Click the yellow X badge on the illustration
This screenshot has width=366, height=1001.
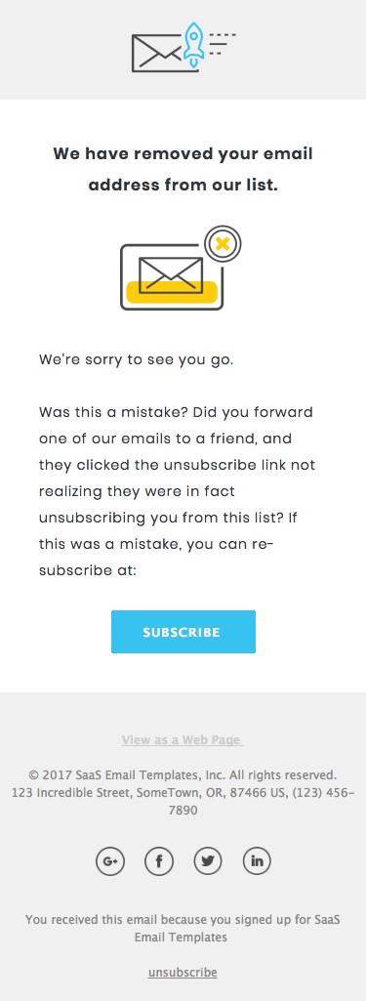(223, 244)
